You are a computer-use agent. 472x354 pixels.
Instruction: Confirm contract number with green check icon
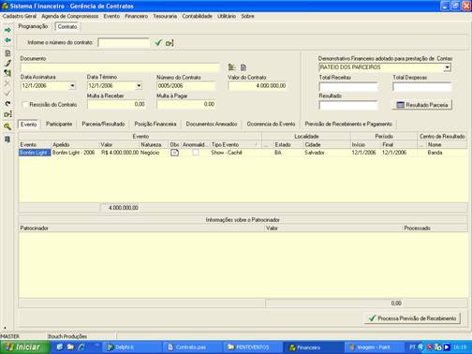click(x=158, y=42)
